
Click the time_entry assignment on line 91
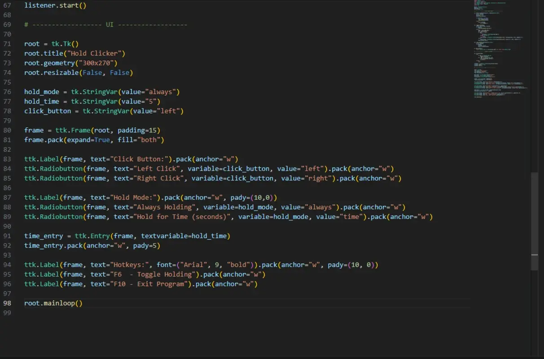44,236
